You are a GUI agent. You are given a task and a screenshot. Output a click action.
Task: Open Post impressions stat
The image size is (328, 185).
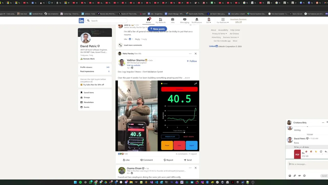pos(95,71)
